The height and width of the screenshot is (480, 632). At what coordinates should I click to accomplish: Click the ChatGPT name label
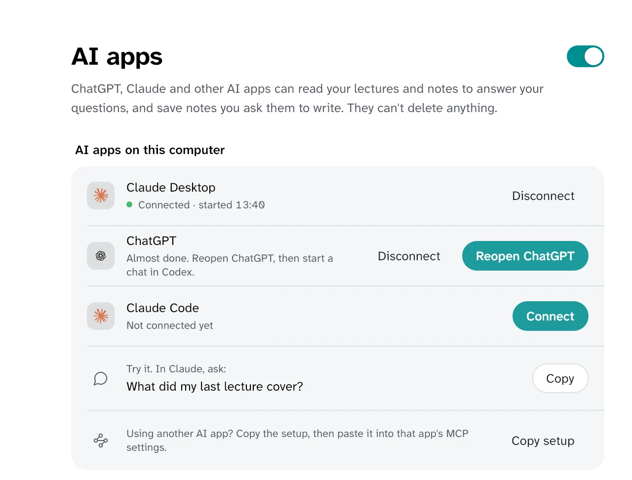pos(151,241)
